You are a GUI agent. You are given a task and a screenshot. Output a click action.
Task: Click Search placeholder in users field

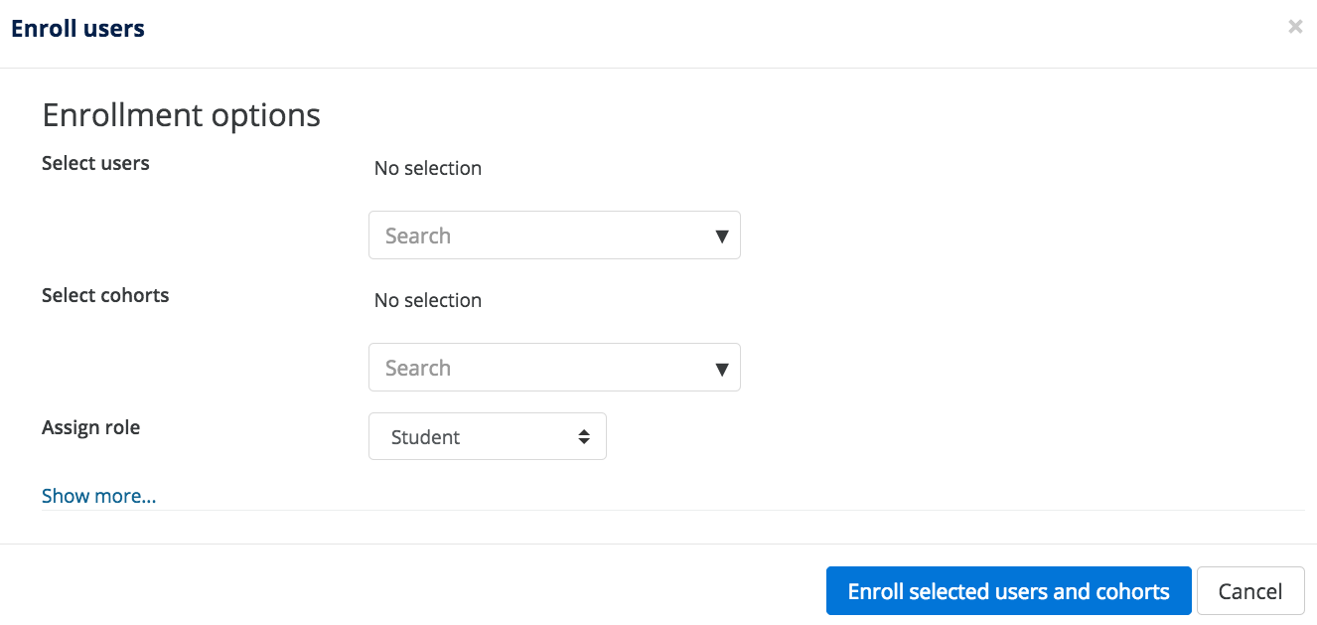tap(417, 235)
